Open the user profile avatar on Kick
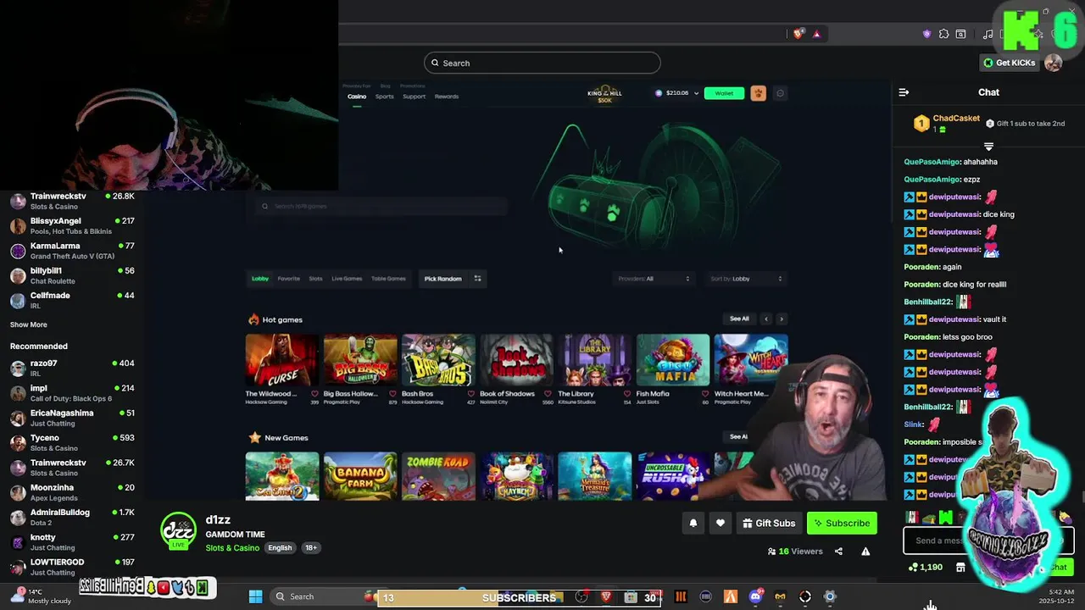This screenshot has width=1085, height=610. pos(1053,63)
